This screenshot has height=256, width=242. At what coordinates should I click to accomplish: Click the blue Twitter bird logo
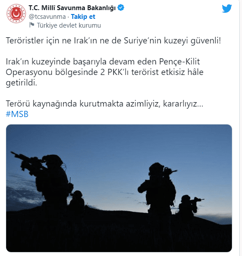pos(227,8)
